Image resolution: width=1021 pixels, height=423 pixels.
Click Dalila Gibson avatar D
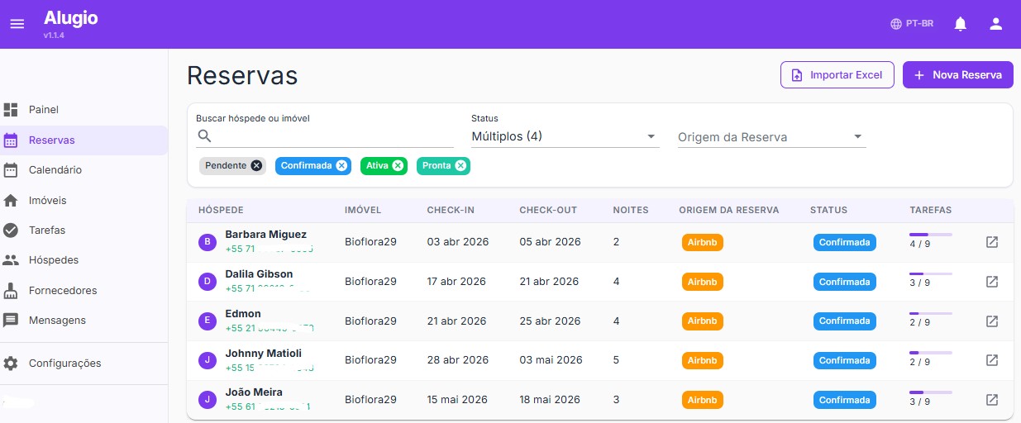point(207,282)
